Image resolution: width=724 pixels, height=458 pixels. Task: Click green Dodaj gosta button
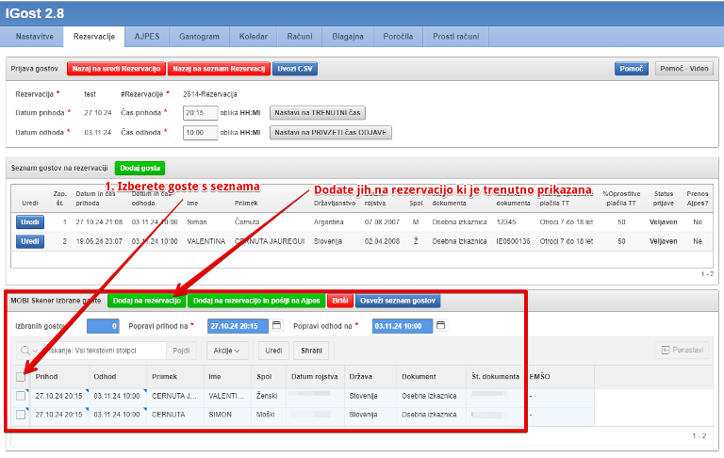tap(140, 168)
